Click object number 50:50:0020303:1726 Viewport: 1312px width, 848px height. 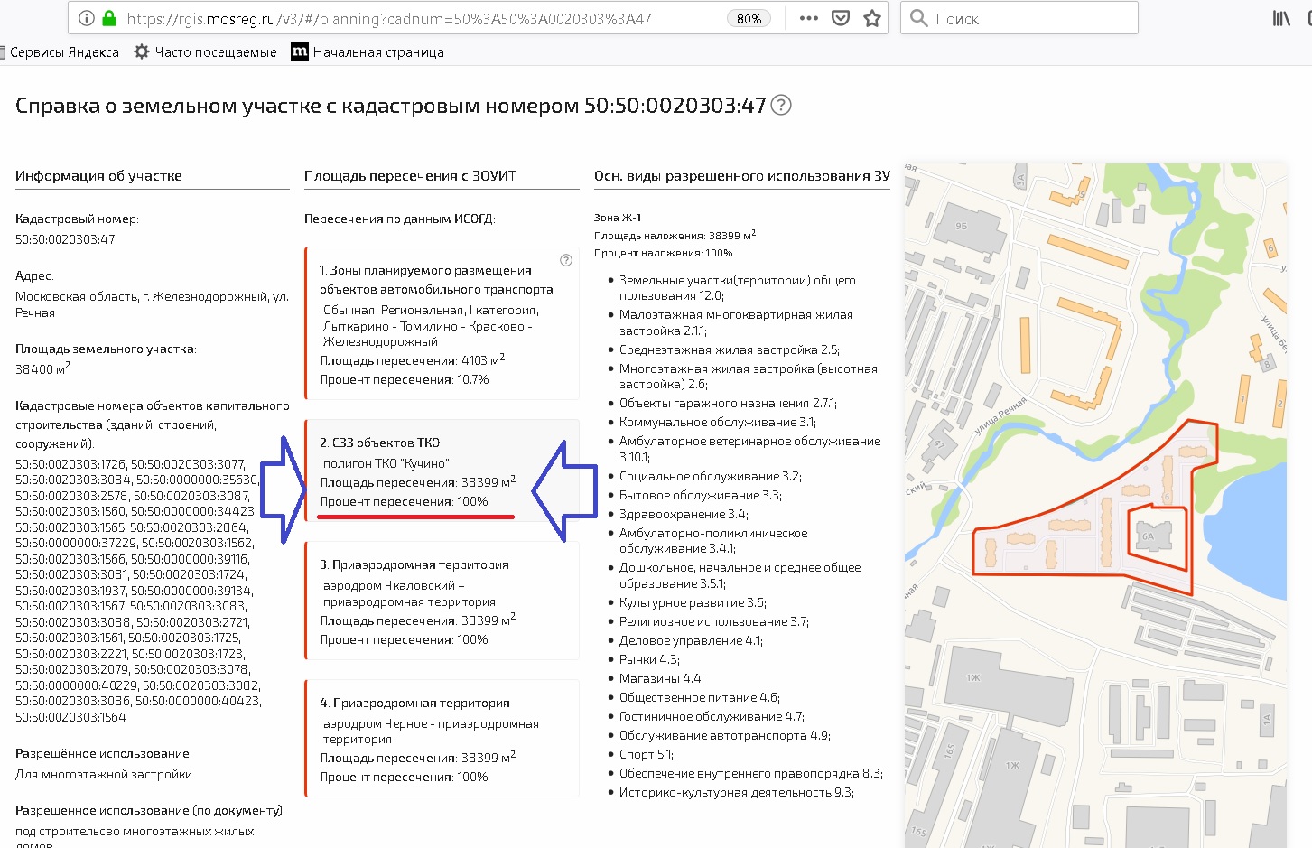(x=70, y=464)
